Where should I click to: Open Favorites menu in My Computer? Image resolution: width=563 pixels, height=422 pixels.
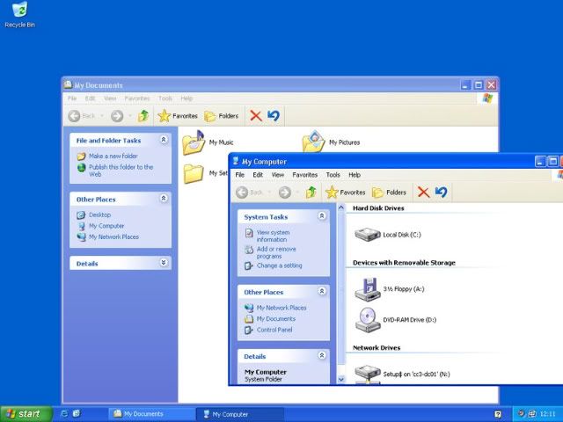[x=305, y=175]
